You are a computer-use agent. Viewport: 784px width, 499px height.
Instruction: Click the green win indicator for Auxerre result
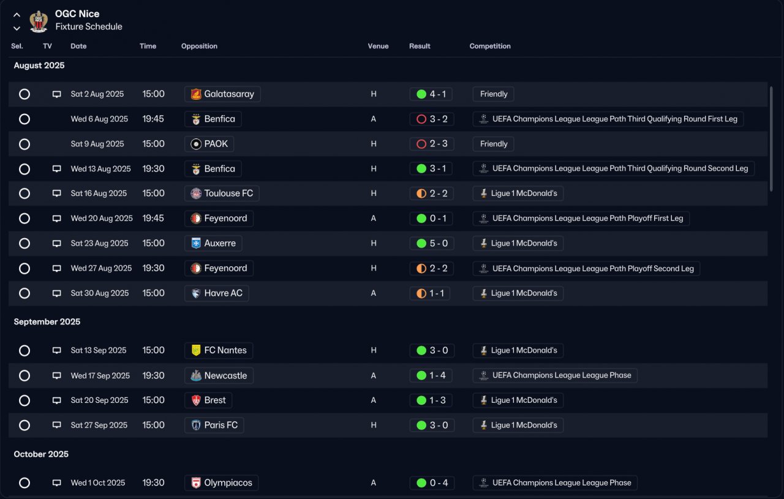pyautogui.click(x=421, y=244)
